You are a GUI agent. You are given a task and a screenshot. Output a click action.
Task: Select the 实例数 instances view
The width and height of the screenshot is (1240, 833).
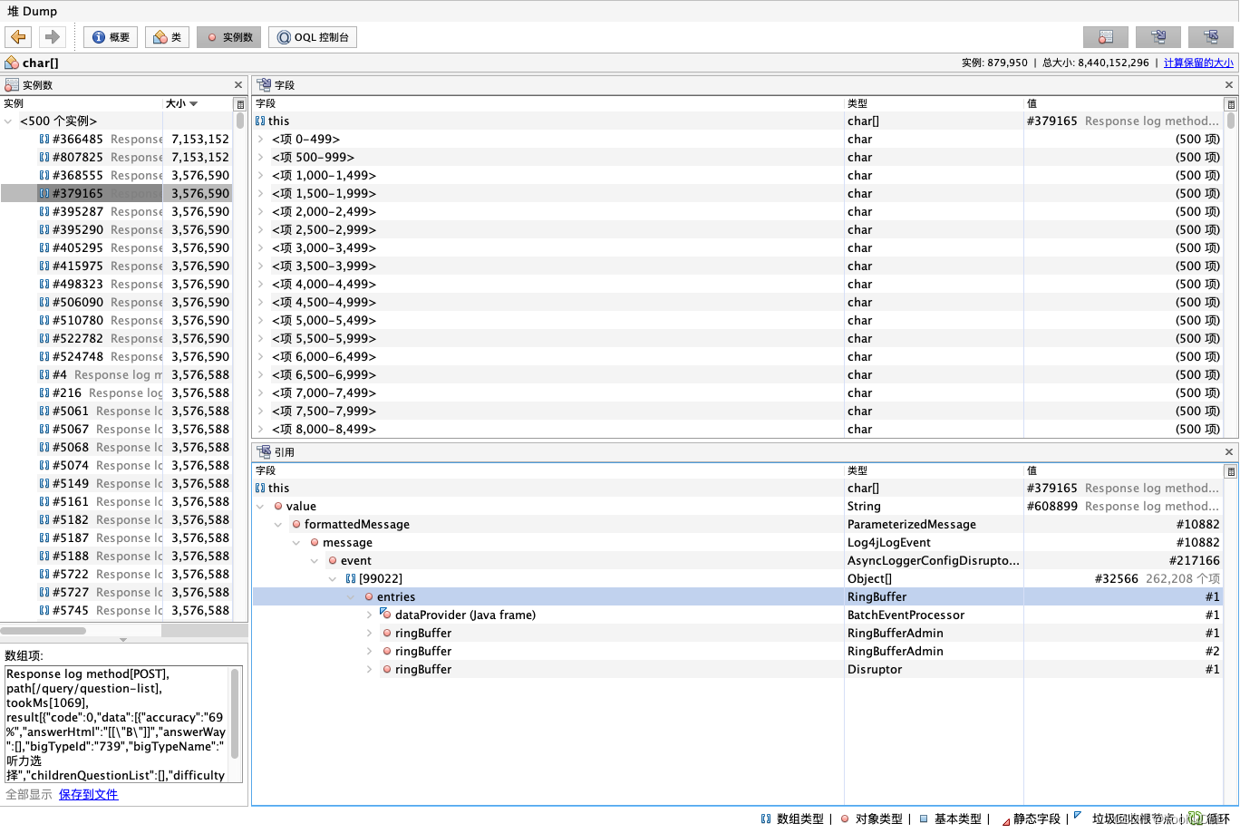229,37
